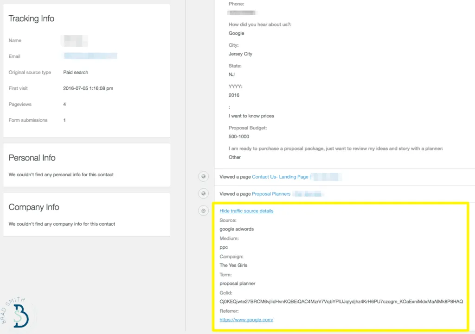Click the blurred page title after Contact Us- Landing Page
Image resolution: width=475 pixels, height=334 pixels.
pyautogui.click(x=327, y=176)
